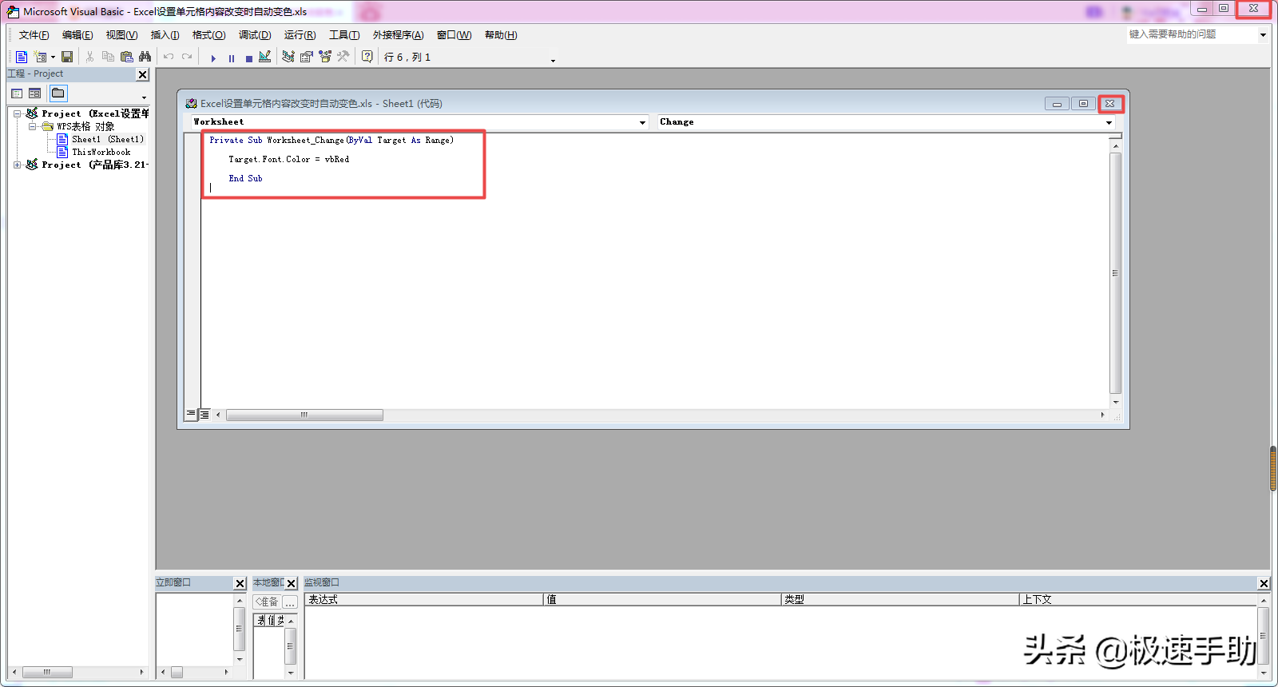Collapse the WPS表格 对象 folder node
Image resolution: width=1278 pixels, height=687 pixels.
click(x=32, y=126)
